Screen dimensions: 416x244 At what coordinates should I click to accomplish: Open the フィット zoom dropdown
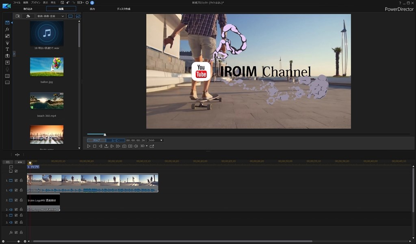(155, 140)
